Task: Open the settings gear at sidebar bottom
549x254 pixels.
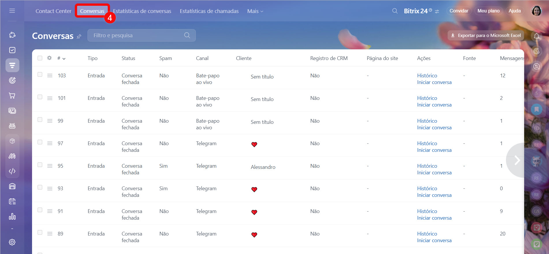Action: click(12, 242)
